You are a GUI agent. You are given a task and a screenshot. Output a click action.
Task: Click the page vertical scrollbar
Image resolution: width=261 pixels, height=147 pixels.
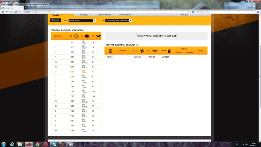tap(260, 77)
